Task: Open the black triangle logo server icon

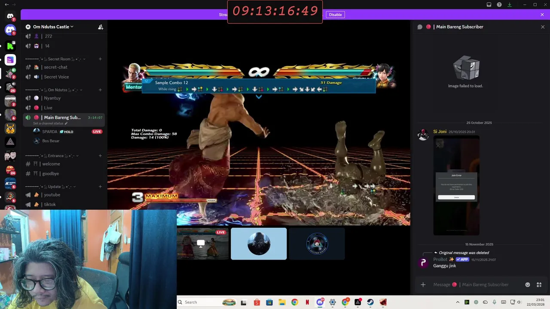Action: click(10, 142)
